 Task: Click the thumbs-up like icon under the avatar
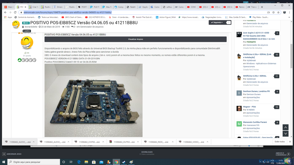[x=26, y=53]
